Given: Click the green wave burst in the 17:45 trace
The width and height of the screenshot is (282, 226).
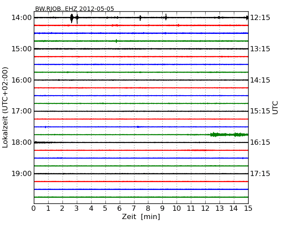Looking at the screenshot, I should (229, 135).
